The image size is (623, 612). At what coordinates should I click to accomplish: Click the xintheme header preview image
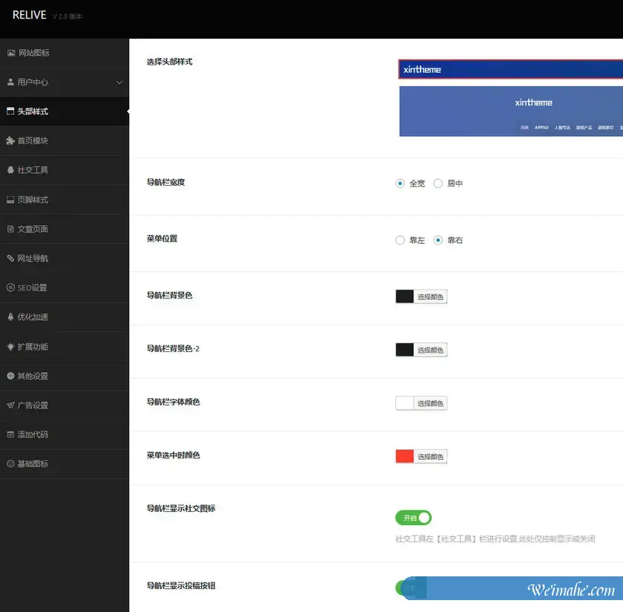tap(512, 111)
